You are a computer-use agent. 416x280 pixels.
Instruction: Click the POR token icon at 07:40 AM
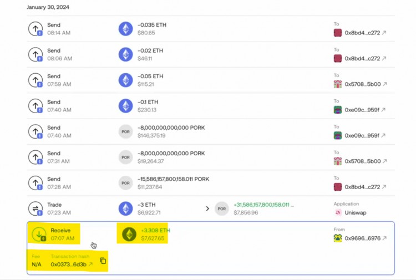coord(125,131)
